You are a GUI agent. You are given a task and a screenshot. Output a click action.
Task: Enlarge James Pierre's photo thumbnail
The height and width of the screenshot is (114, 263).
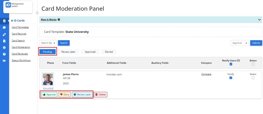[x=48, y=88]
